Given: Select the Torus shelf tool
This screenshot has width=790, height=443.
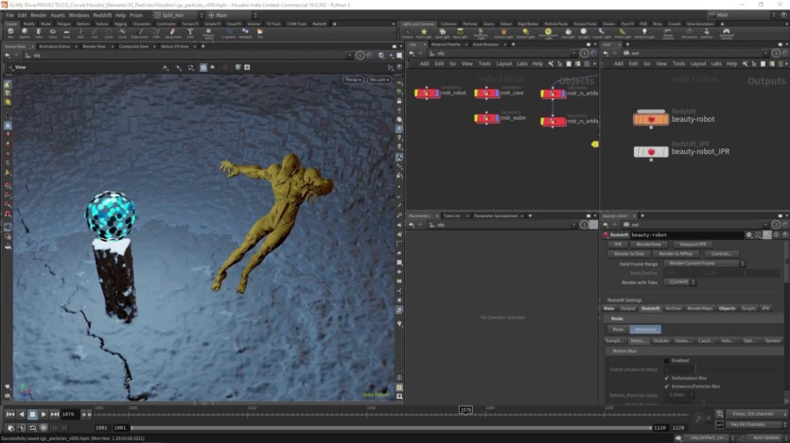Looking at the screenshot, I should point(52,33).
